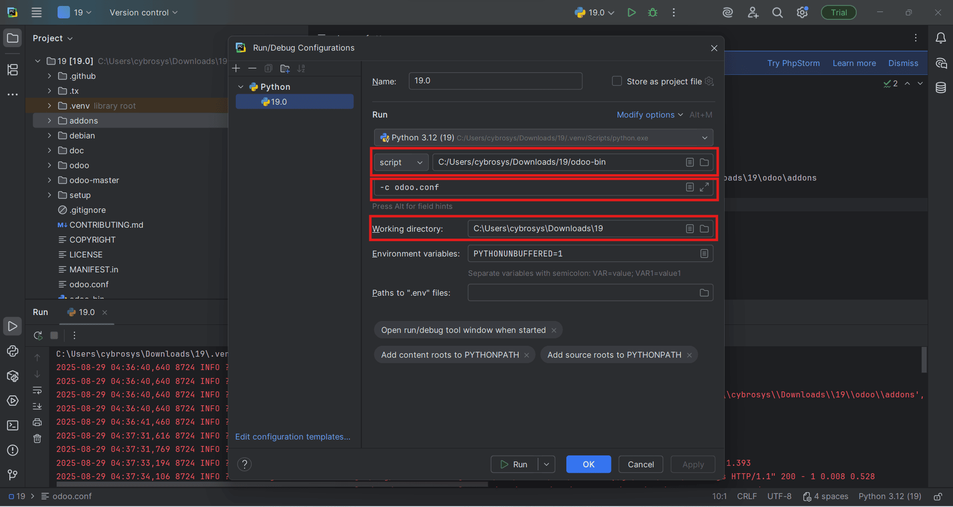Dismiss the PhpStorm banner
The width and height of the screenshot is (953, 507).
(903, 63)
